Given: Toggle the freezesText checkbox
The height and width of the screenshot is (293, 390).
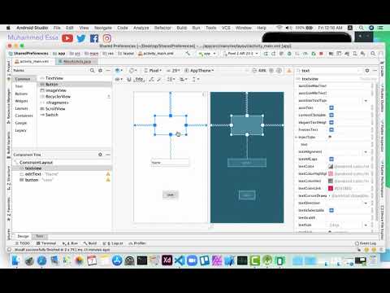Looking at the screenshot, I should click(x=331, y=129).
